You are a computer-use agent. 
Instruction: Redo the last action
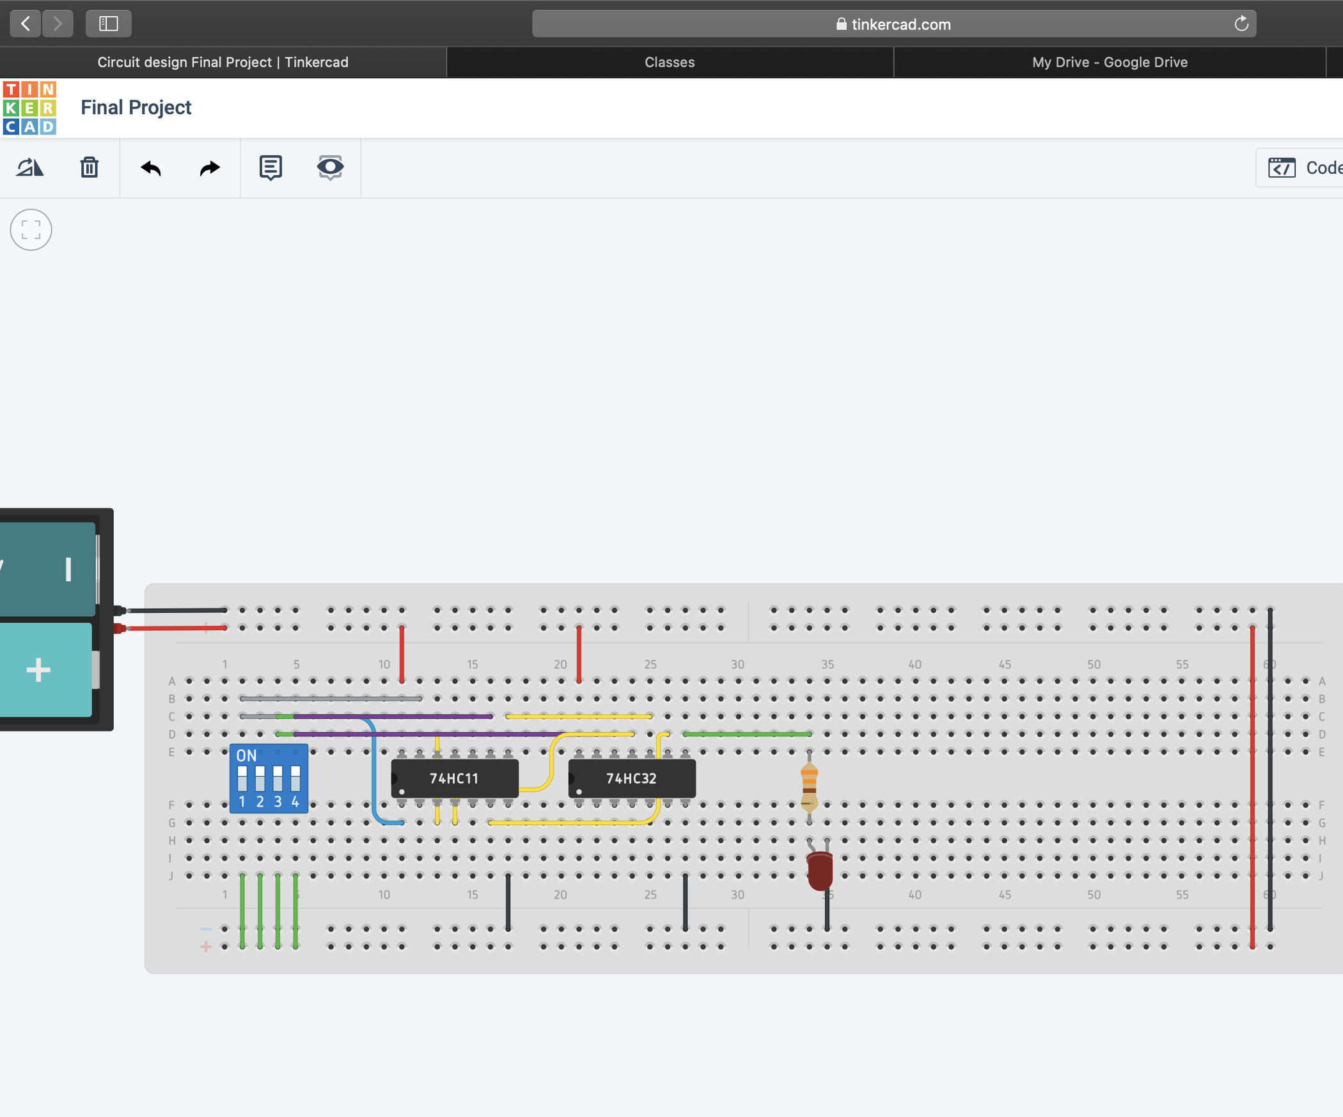pos(210,168)
